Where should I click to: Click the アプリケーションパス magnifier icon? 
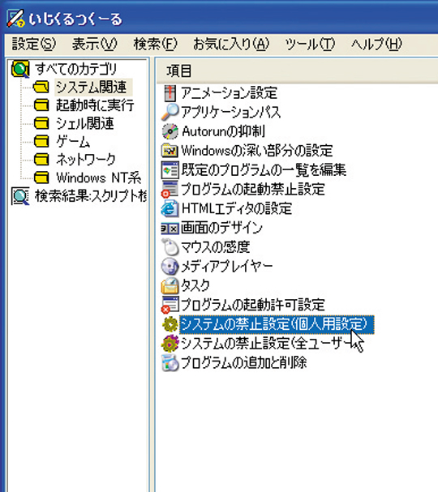[x=170, y=113]
